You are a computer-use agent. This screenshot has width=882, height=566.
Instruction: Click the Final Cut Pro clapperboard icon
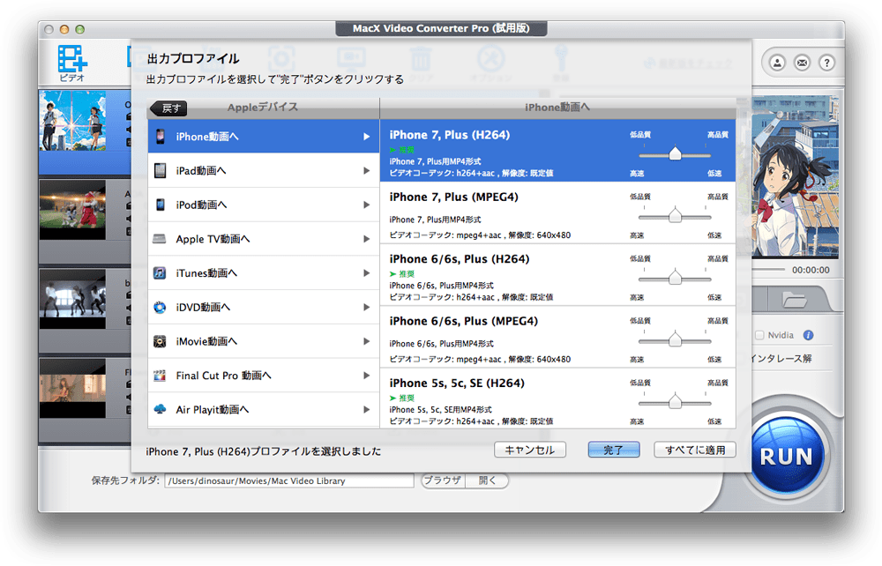coord(160,376)
